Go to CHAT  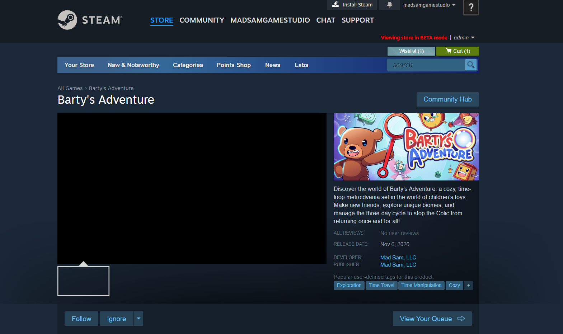point(325,20)
